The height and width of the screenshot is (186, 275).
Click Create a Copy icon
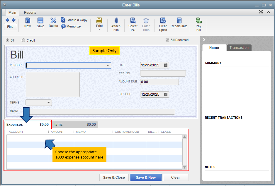click(63, 20)
